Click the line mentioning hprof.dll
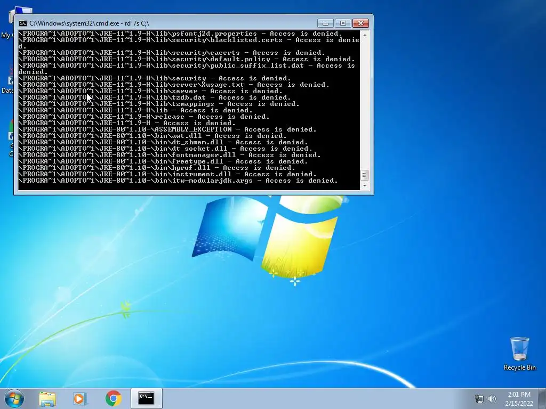 [x=157, y=168]
